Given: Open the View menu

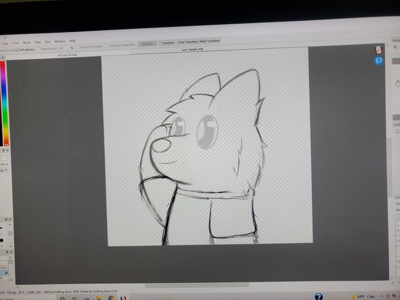Looking at the screenshot, I should click(38, 42).
